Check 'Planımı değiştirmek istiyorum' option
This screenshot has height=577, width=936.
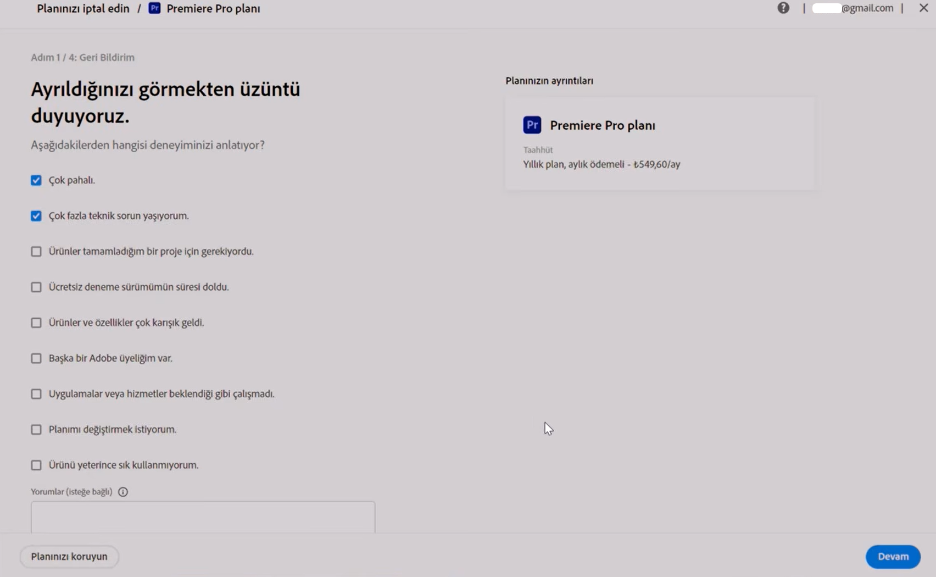tap(36, 429)
